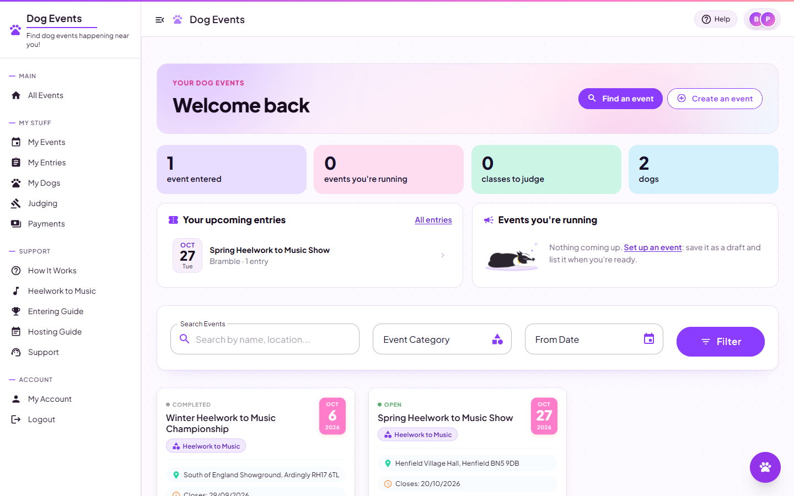Open Hosting Guide in the sidebar
794x496 pixels.
55,332
